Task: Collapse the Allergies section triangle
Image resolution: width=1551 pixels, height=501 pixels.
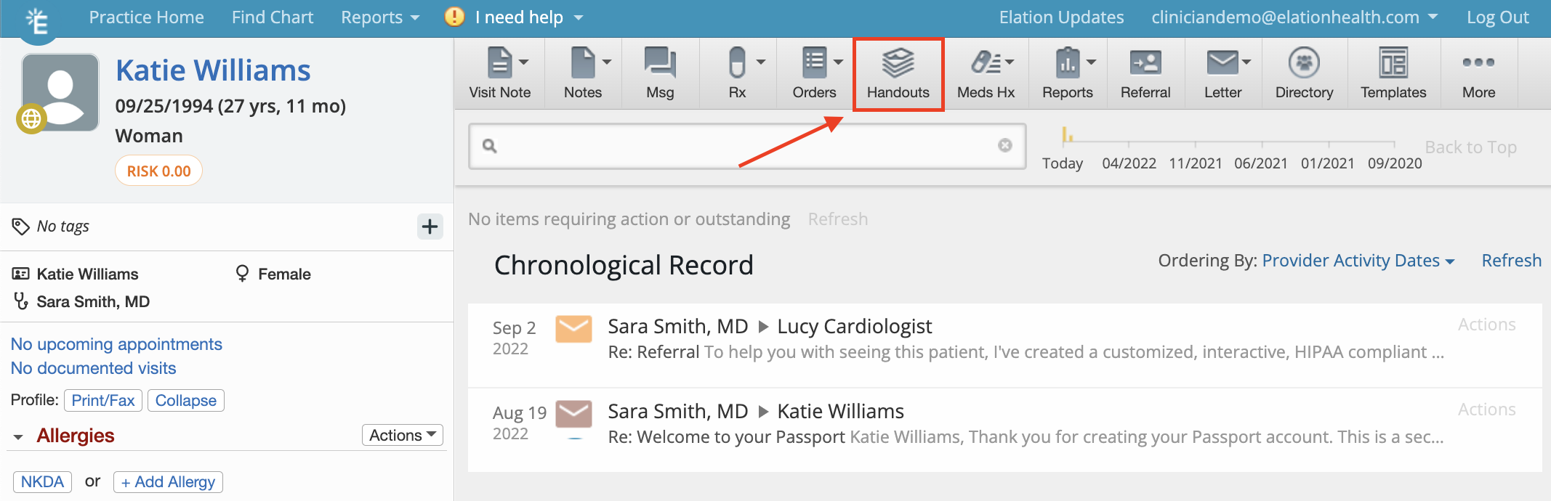Action: pyautogui.click(x=19, y=436)
